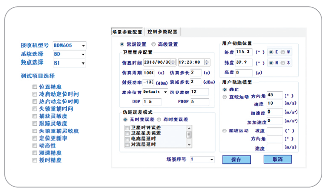The width and height of the screenshot is (328, 192).
Task: Click the error list scrollbar down arrow
Action: pos(189,145)
